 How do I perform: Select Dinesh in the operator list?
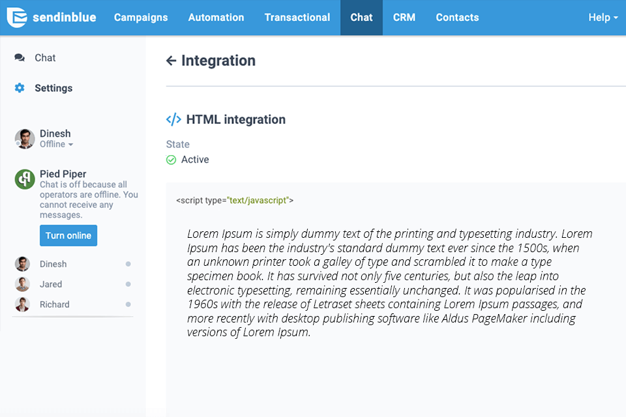53,264
